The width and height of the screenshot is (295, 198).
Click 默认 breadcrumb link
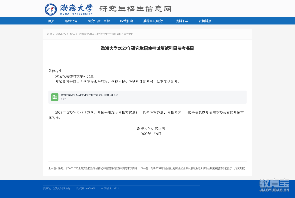tap(72, 34)
